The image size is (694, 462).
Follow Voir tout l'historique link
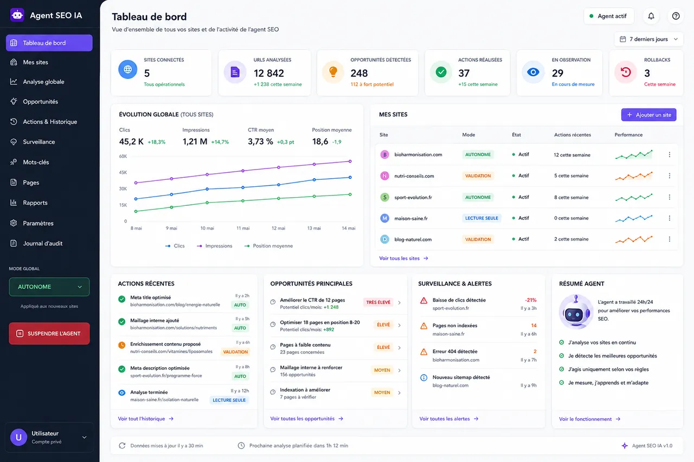click(x=146, y=419)
